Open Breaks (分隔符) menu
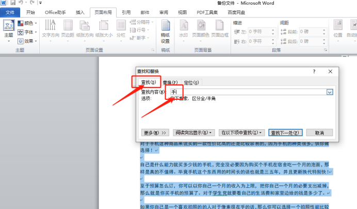 coord(142,22)
